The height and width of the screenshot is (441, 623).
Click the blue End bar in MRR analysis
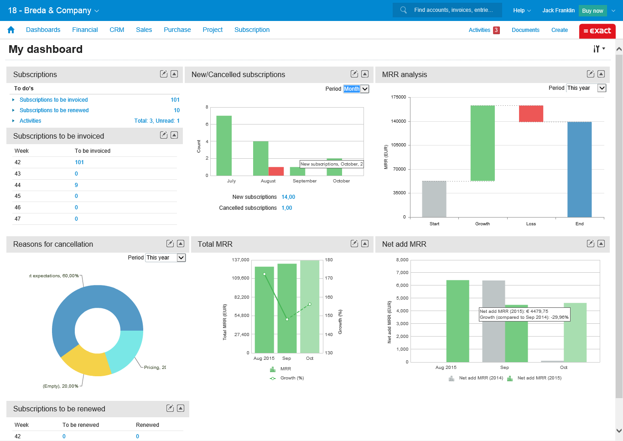click(x=579, y=169)
